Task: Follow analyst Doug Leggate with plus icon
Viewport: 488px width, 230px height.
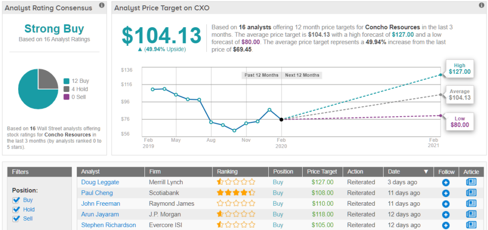Action: click(446, 182)
